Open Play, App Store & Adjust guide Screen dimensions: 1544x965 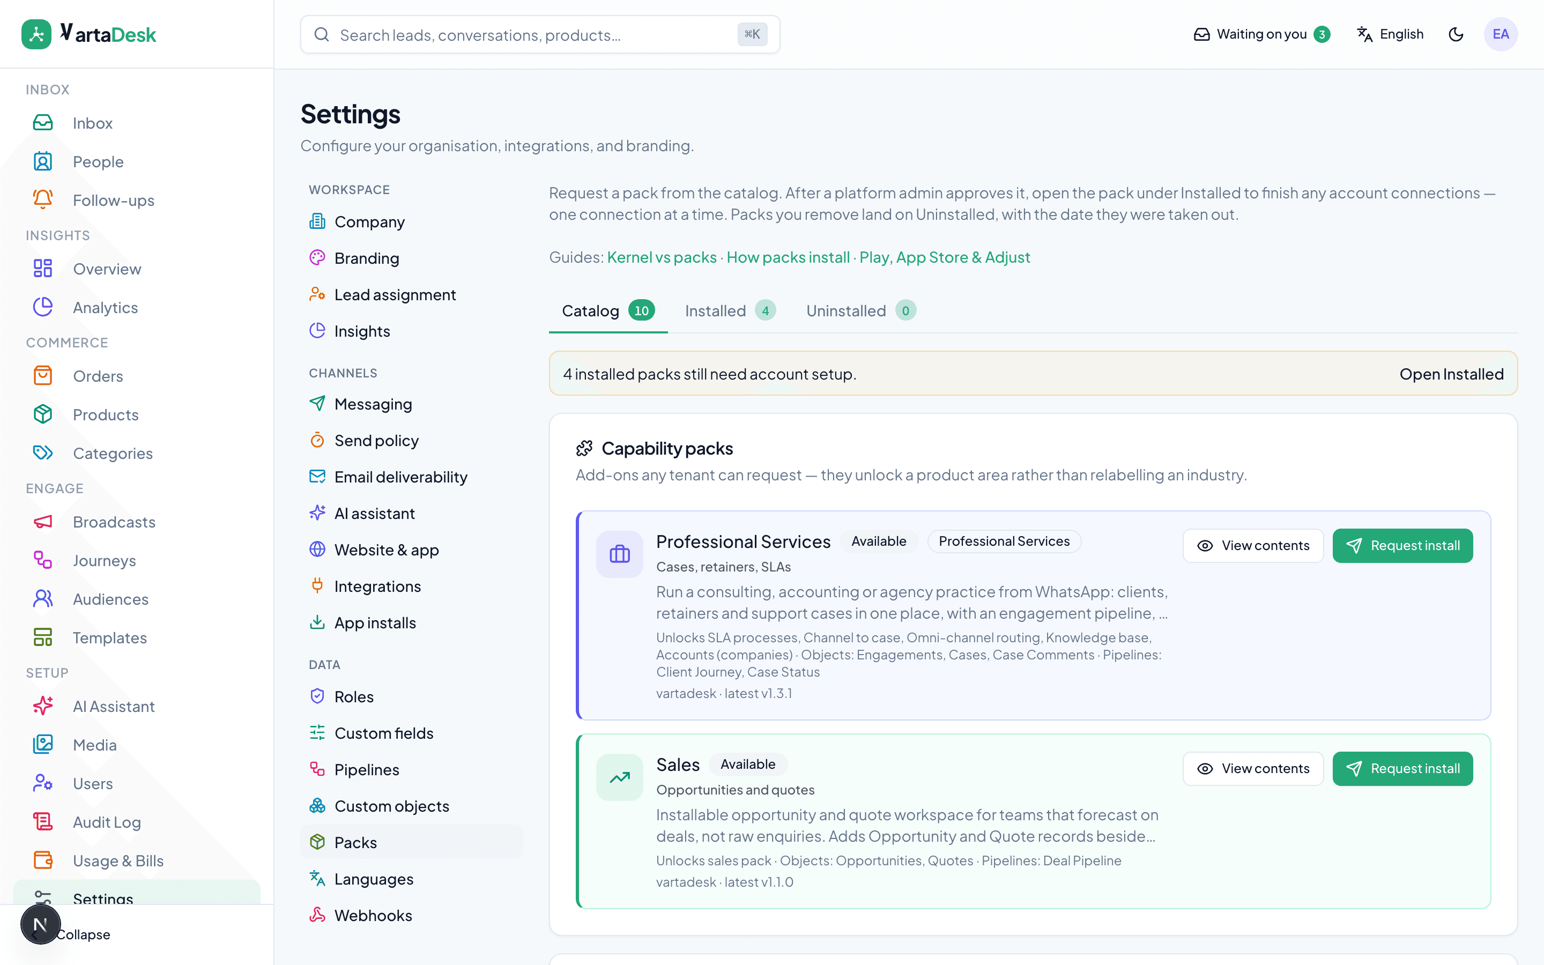(x=944, y=257)
